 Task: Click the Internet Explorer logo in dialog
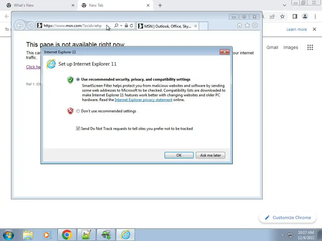(x=51, y=64)
